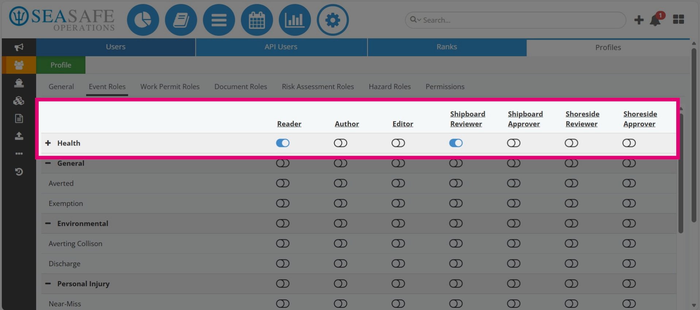
Task: Enable the Health Editor toggle
Action: [398, 143]
